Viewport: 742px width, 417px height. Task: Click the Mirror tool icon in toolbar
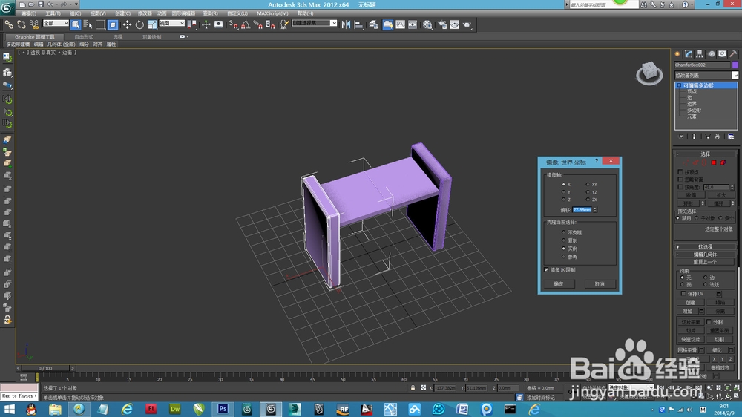[346, 24]
